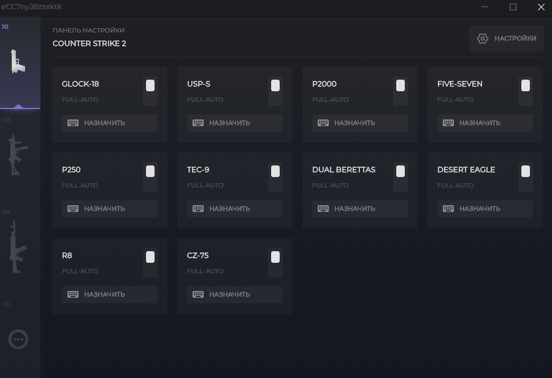
Task: Click the DUAL BERETTAS weapon name
Action: [x=343, y=170]
